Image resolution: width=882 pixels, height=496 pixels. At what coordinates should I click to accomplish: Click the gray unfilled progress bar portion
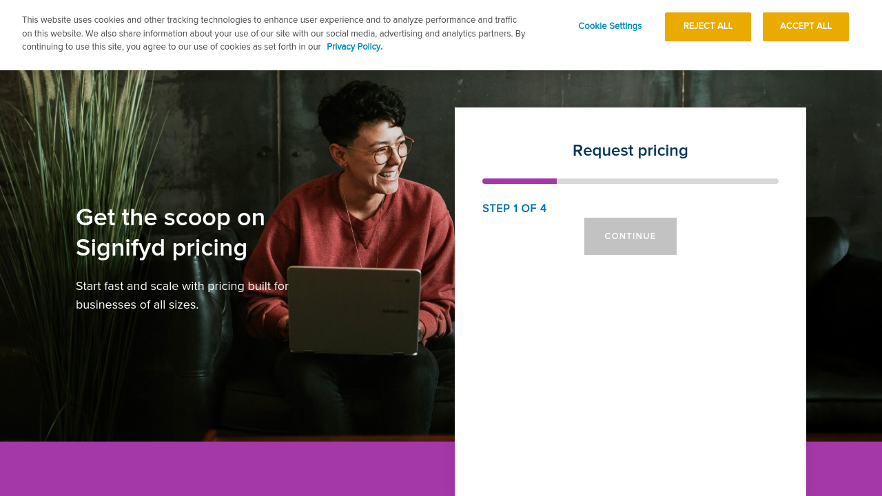667,181
